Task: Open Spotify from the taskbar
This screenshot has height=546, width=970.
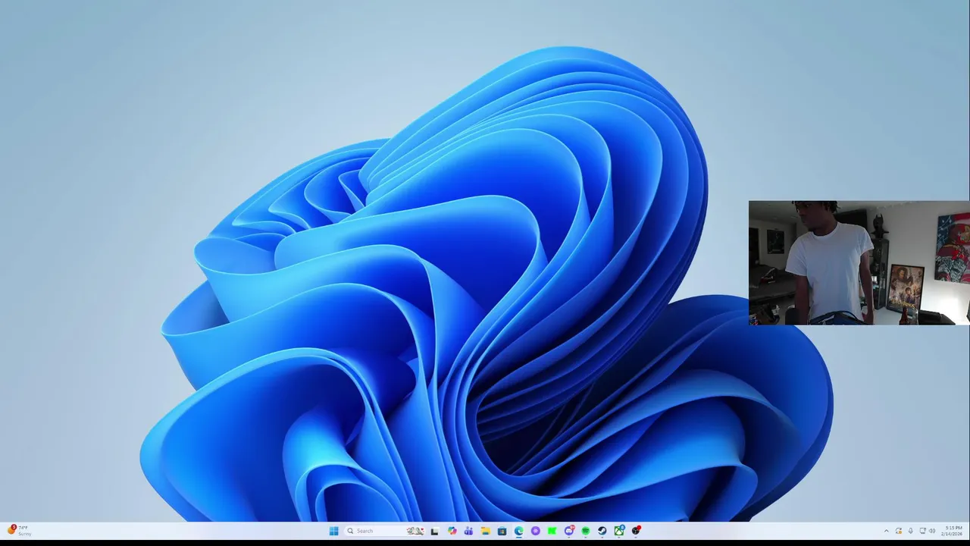Action: coord(586,531)
